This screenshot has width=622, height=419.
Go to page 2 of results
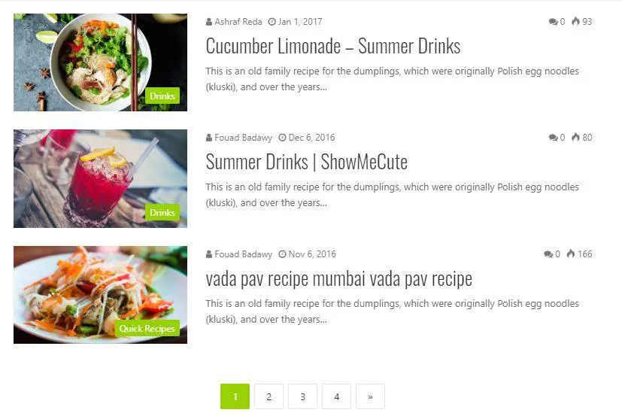pyautogui.click(x=269, y=396)
